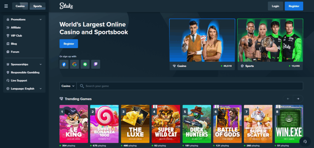Expand the Promotions chevron
Viewport: 314px width, 148px height.
(x=41, y=20)
